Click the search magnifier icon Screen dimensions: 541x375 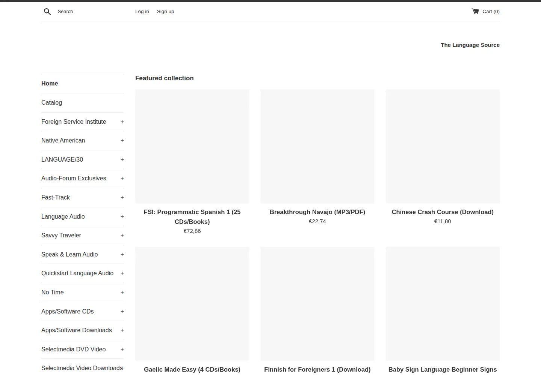(x=47, y=12)
